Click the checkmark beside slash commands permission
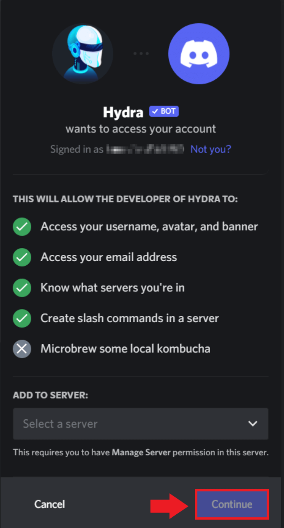The width and height of the screenshot is (284, 528). (x=22, y=318)
